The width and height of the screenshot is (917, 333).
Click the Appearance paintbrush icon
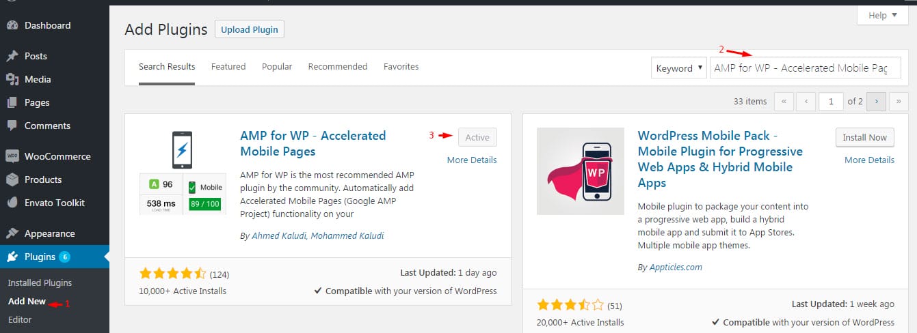12,233
